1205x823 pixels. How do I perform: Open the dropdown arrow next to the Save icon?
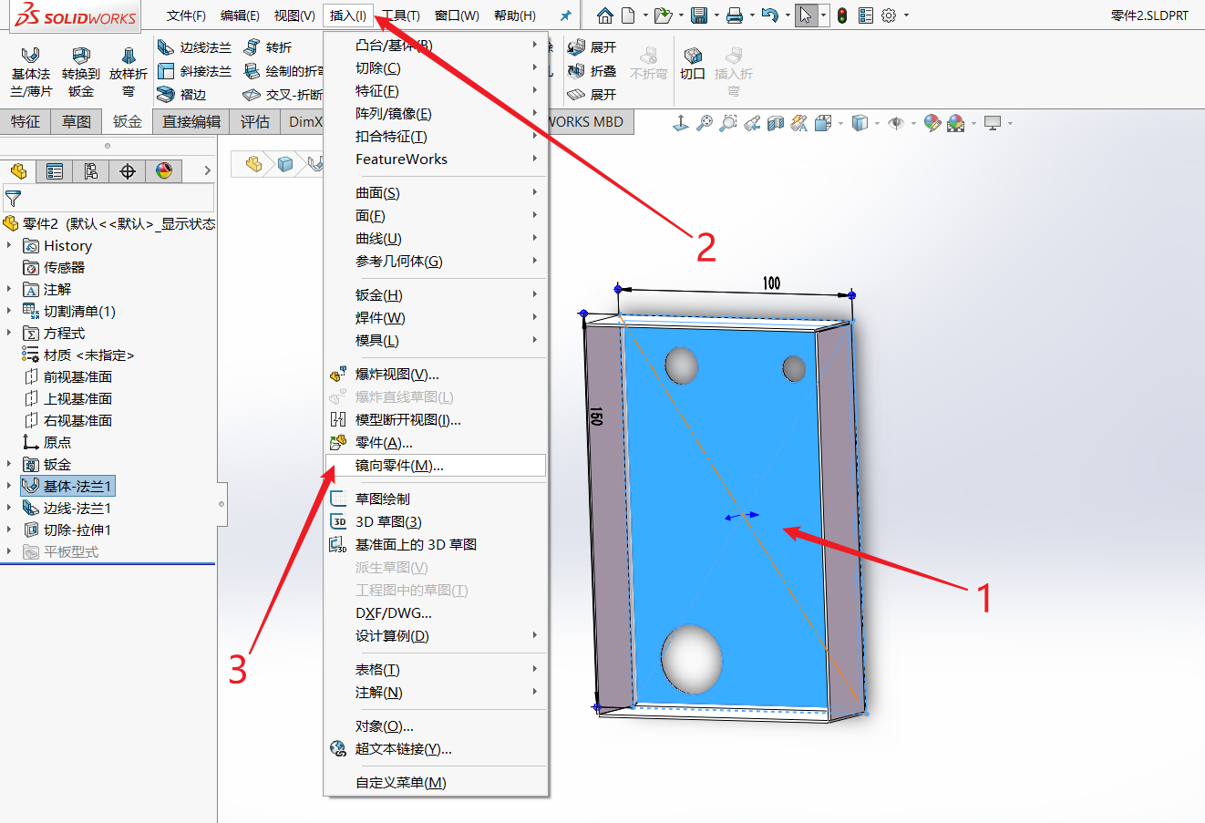coord(716,15)
